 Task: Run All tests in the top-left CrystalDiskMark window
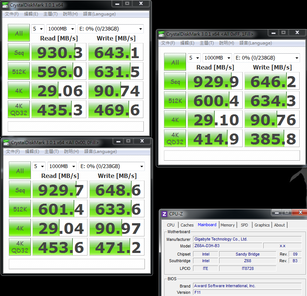click(19, 33)
